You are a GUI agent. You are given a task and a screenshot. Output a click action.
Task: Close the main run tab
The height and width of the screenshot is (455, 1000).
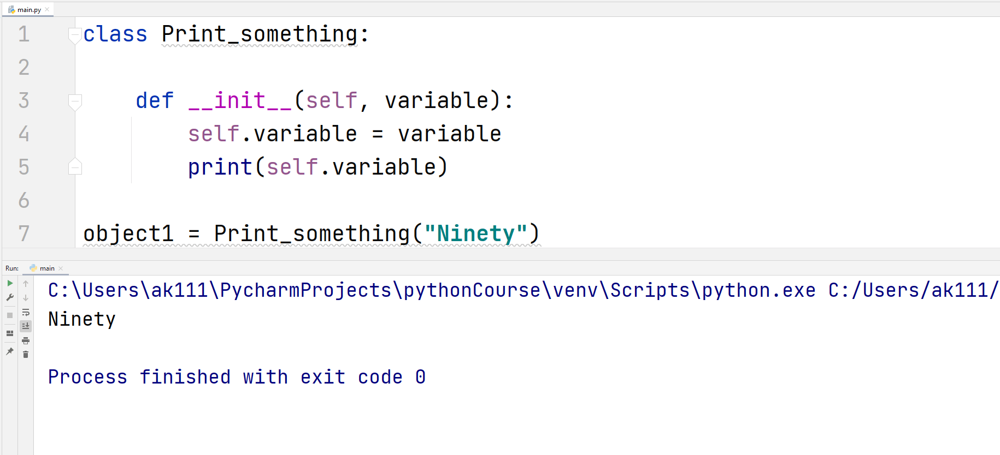coord(61,268)
